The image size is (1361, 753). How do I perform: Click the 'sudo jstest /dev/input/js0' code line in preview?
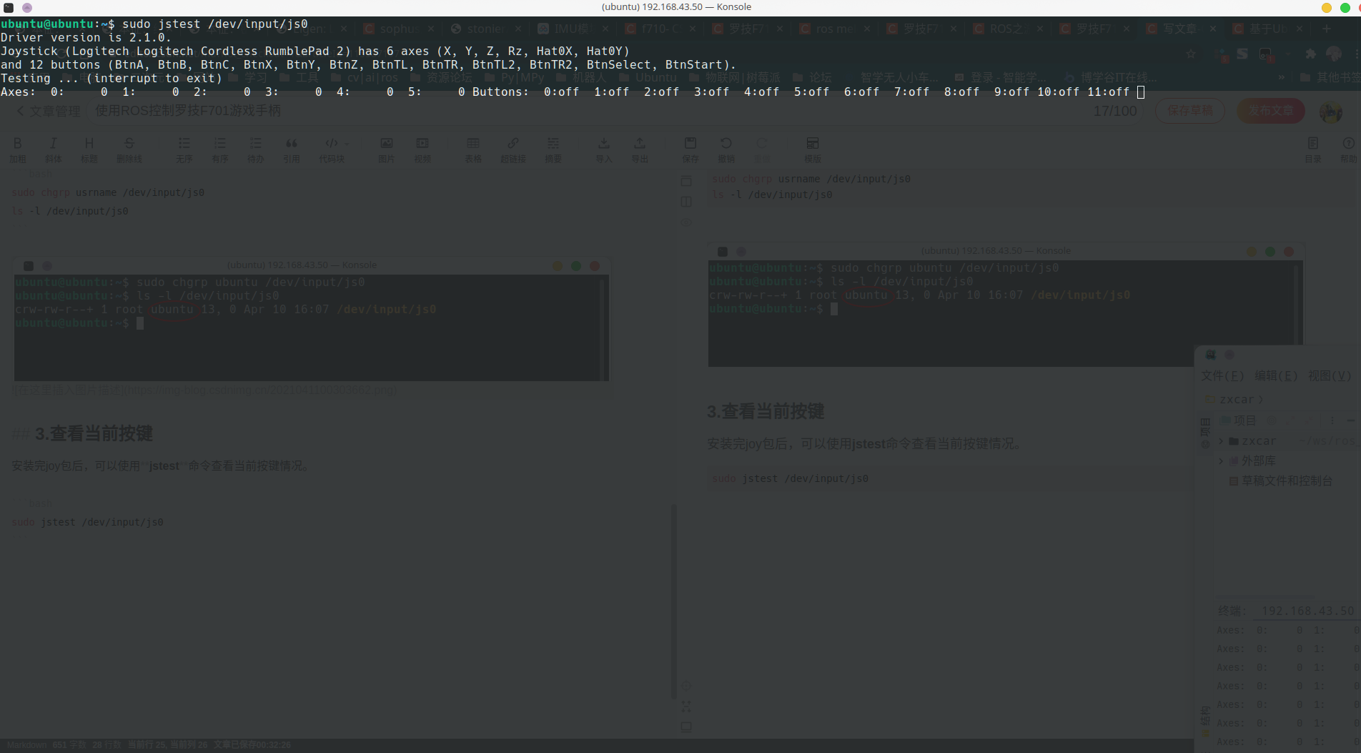(790, 478)
